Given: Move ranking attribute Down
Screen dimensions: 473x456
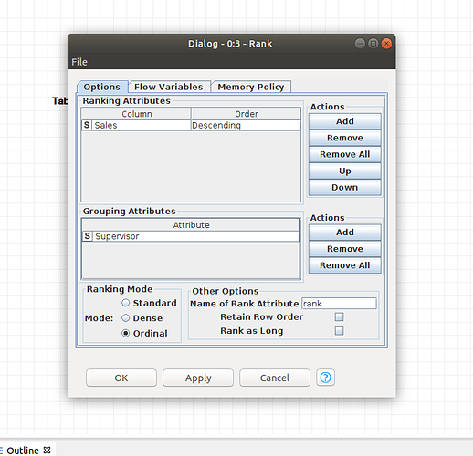Looking at the screenshot, I should [x=345, y=187].
